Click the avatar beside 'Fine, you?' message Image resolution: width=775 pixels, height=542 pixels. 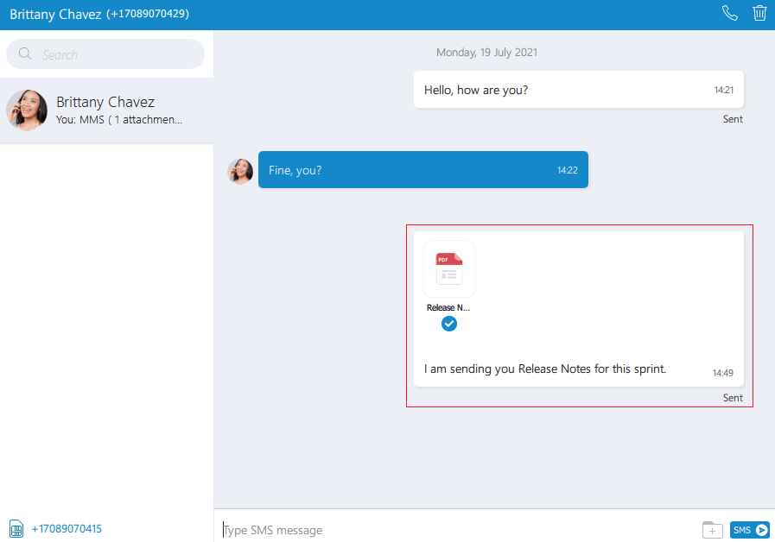pos(240,171)
